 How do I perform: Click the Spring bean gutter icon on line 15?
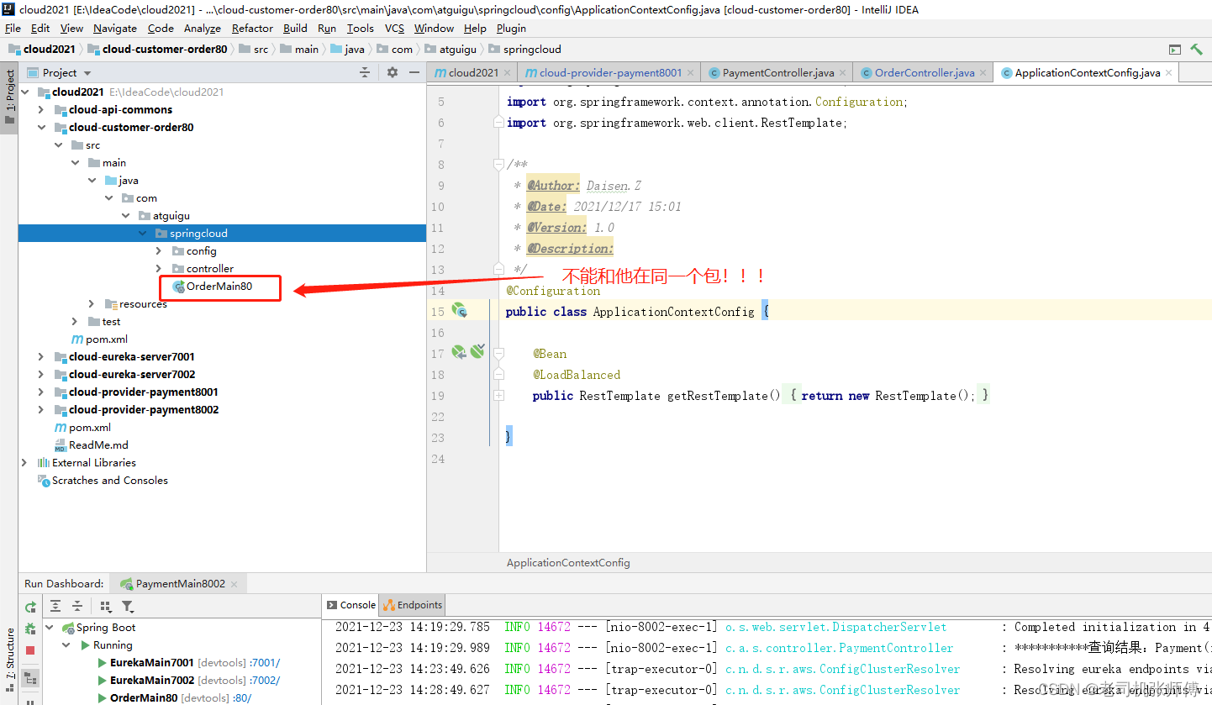(460, 311)
